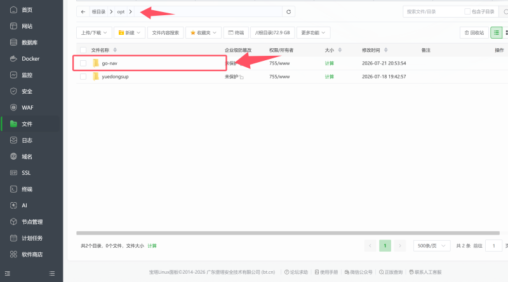The image size is (508, 282).
Task: Click the WAF shield icon in sidebar
Action: 13,108
